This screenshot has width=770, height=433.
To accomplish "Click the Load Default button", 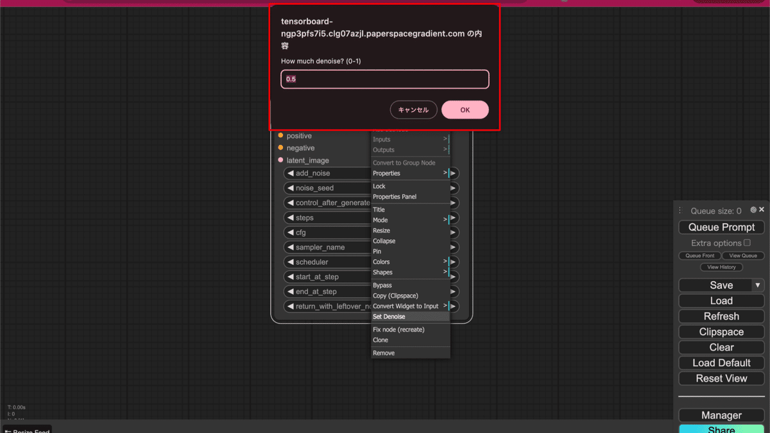I will point(721,362).
